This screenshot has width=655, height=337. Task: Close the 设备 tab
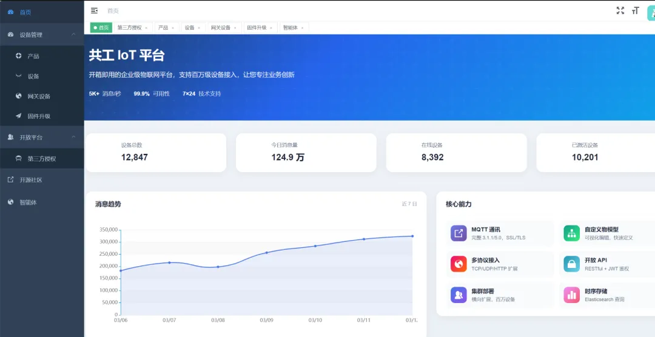[x=199, y=28]
